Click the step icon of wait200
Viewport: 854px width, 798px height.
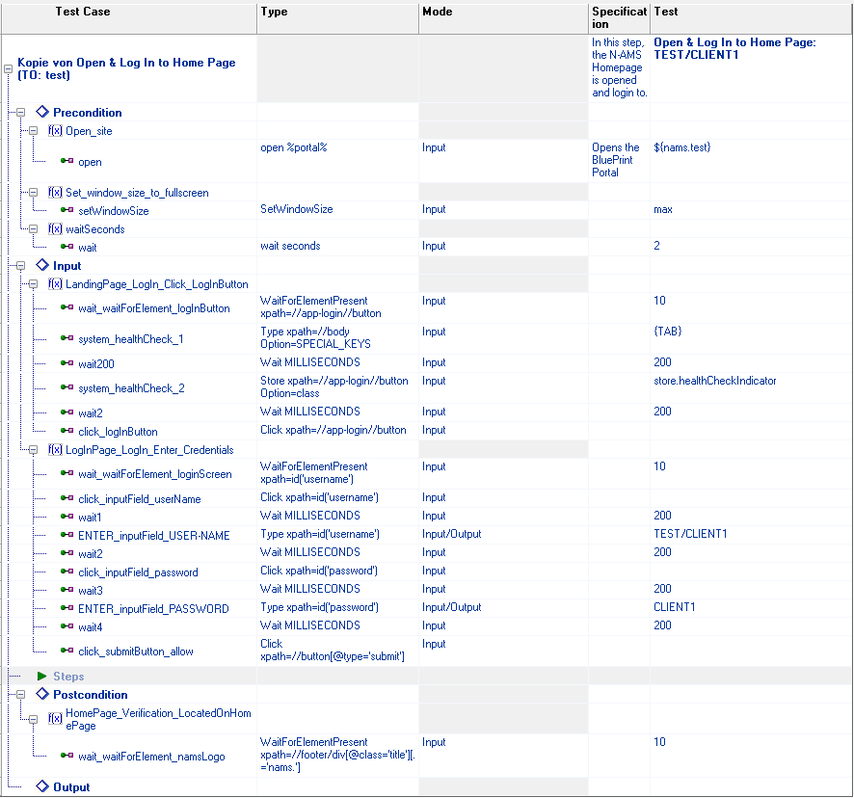[67, 362]
